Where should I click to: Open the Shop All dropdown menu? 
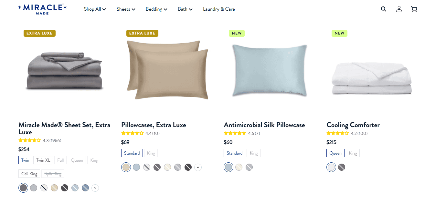pos(95,9)
